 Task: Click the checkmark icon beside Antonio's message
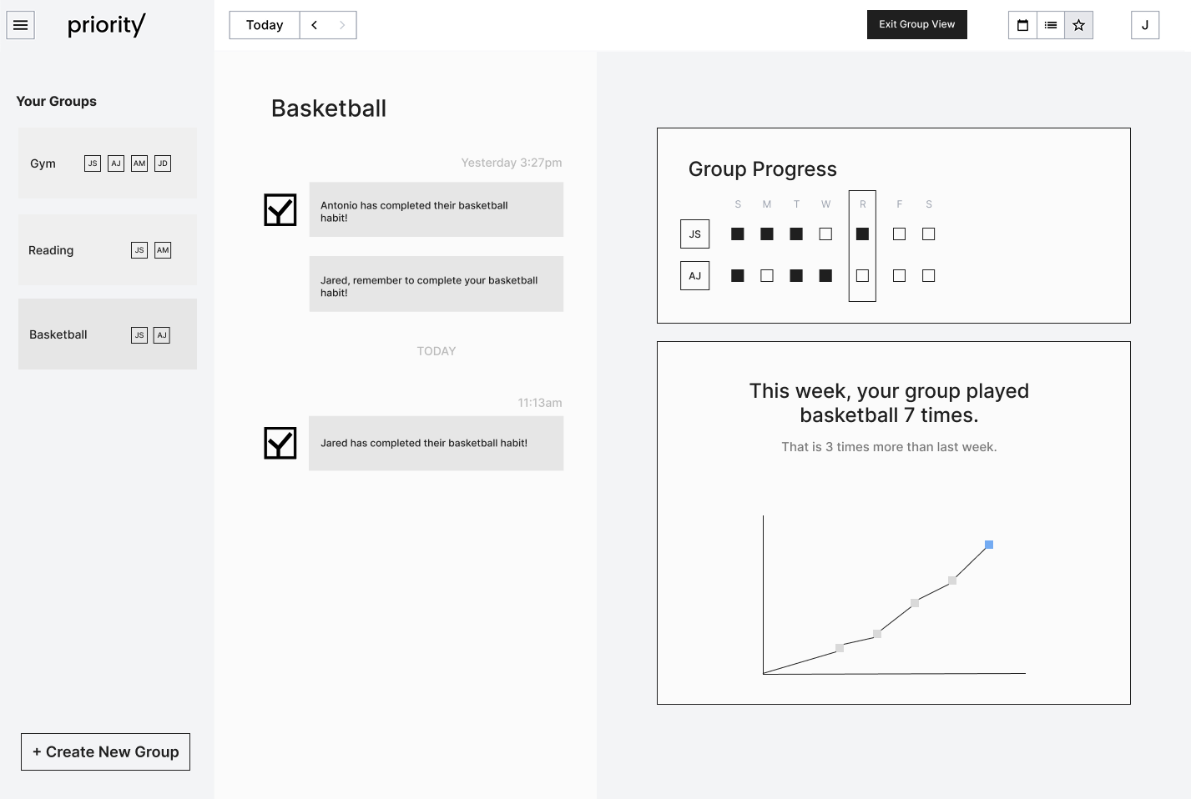coord(280,210)
